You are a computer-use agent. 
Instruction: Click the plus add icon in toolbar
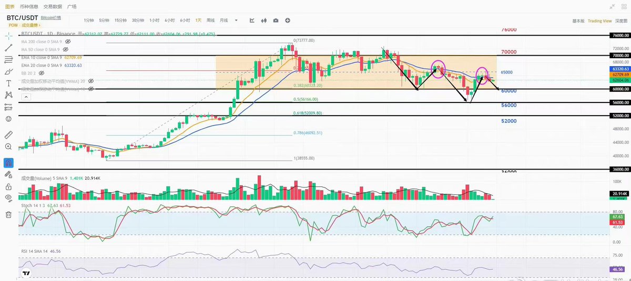[288, 20]
